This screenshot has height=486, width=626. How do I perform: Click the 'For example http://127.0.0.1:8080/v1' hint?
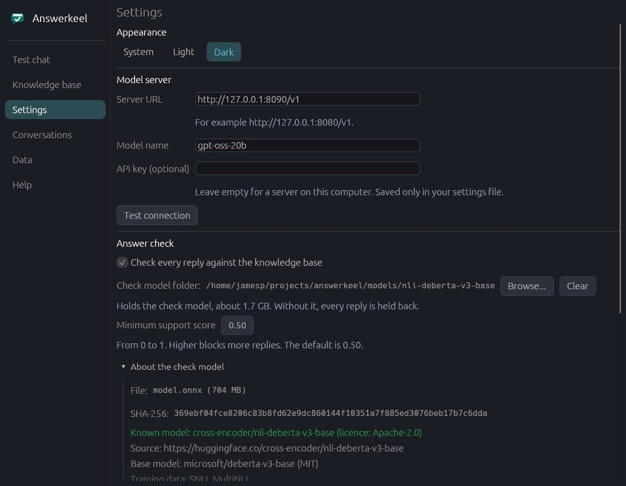click(x=274, y=122)
